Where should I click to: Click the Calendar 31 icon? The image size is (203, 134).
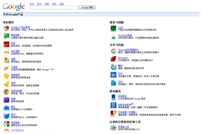(x=113, y=75)
